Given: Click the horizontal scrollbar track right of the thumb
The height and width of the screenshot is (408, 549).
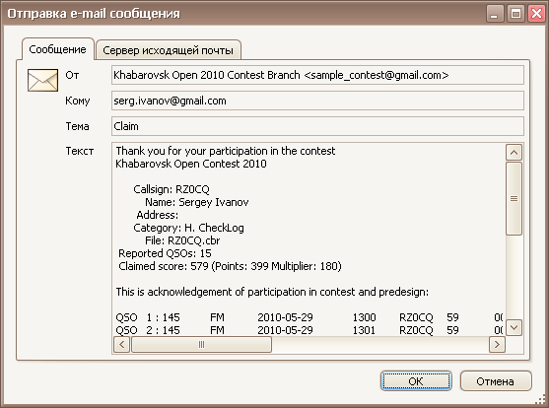Looking at the screenshot, I should [x=379, y=345].
